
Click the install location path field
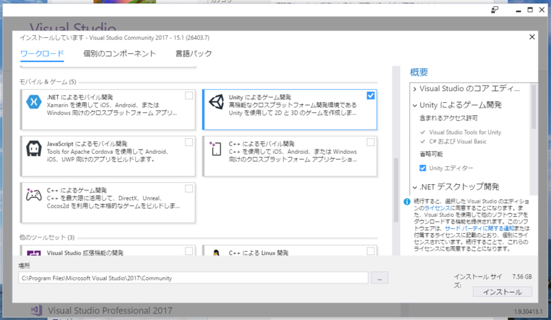click(194, 278)
